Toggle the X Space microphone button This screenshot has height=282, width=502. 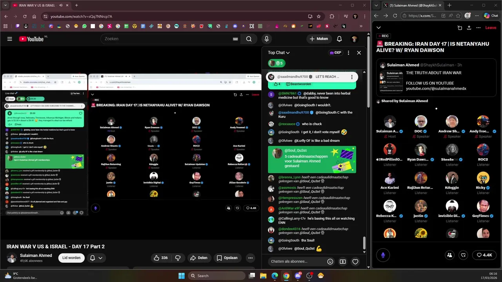tap(383, 255)
